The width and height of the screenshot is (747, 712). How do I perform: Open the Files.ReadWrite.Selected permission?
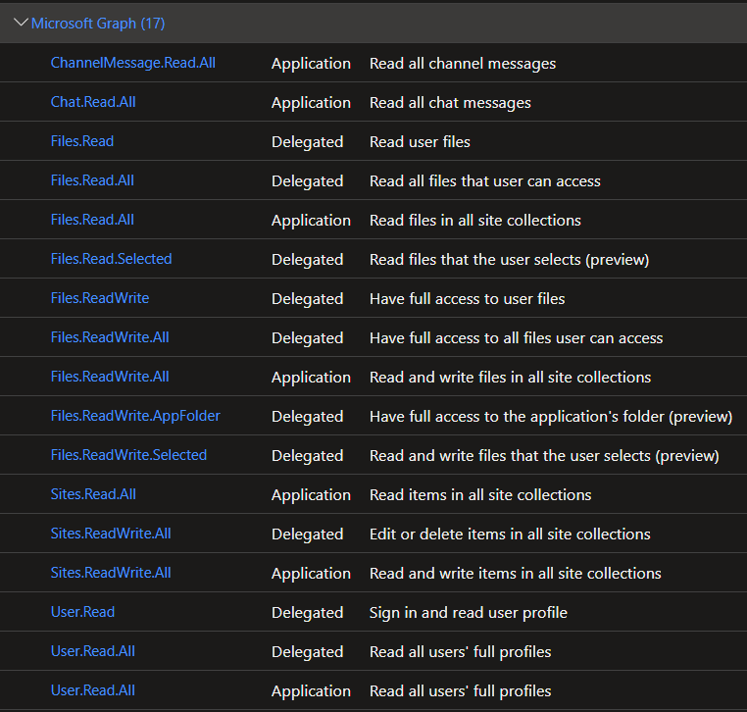[x=129, y=455]
